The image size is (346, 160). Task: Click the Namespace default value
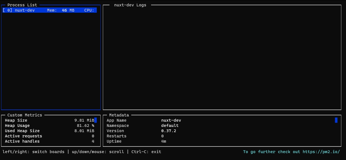pos(170,126)
